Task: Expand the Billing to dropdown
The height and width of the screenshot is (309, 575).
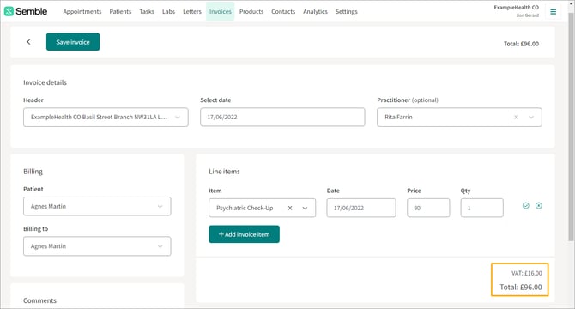Action: click(97, 246)
